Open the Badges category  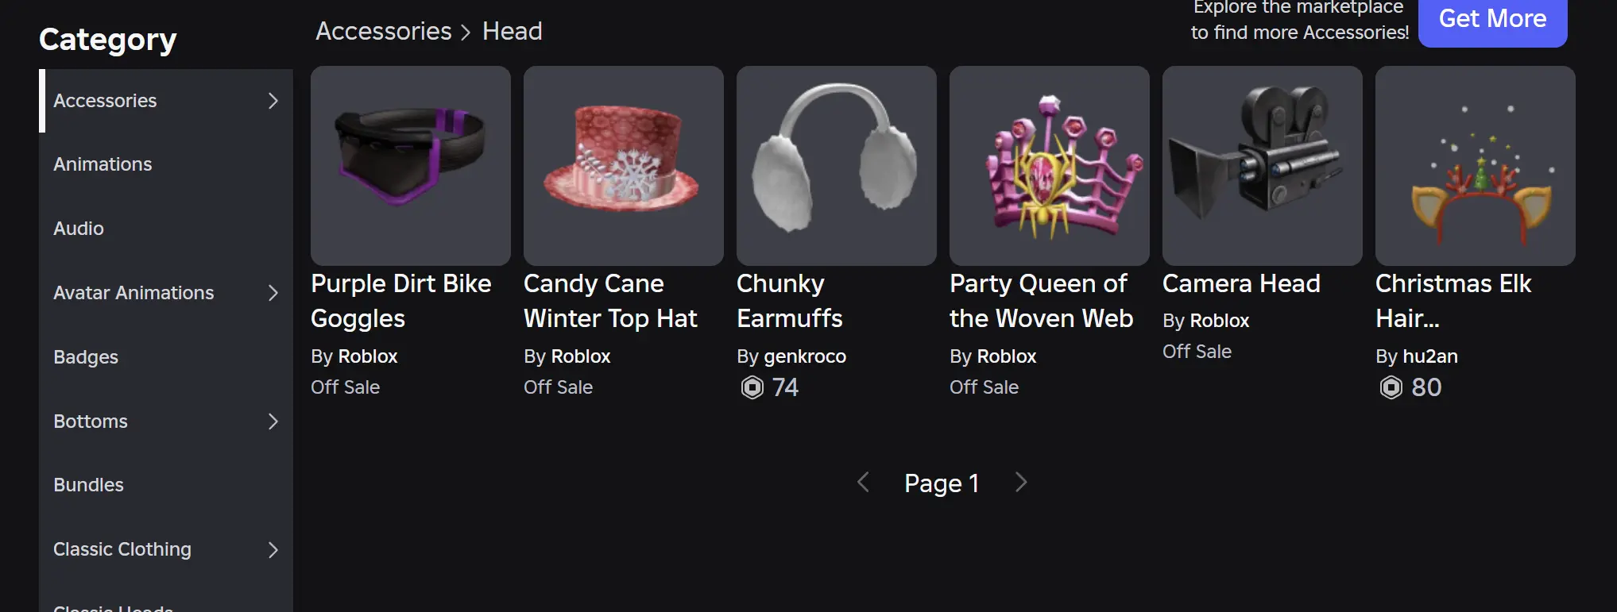click(x=86, y=357)
